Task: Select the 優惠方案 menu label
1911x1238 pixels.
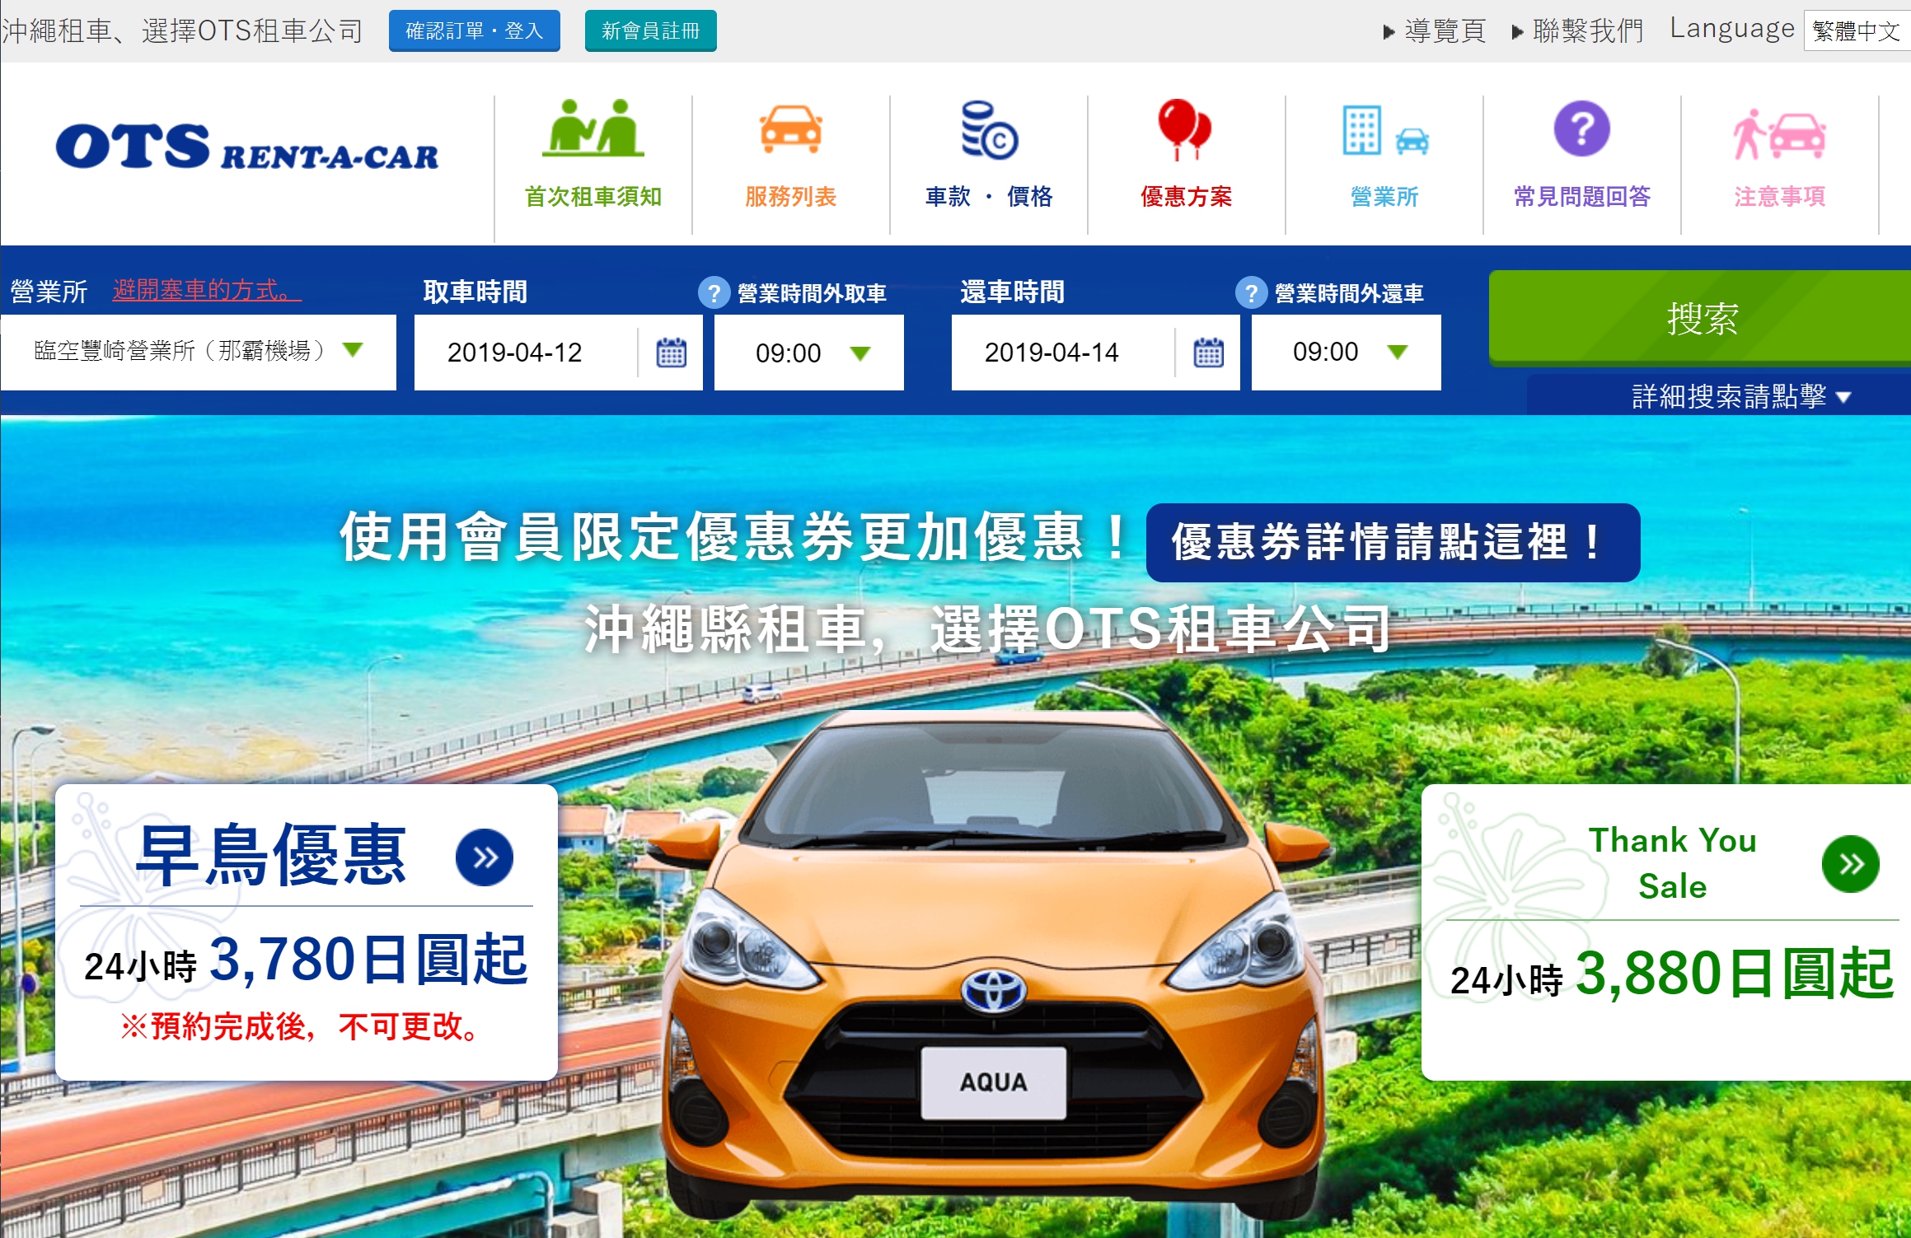Action: click(1186, 197)
